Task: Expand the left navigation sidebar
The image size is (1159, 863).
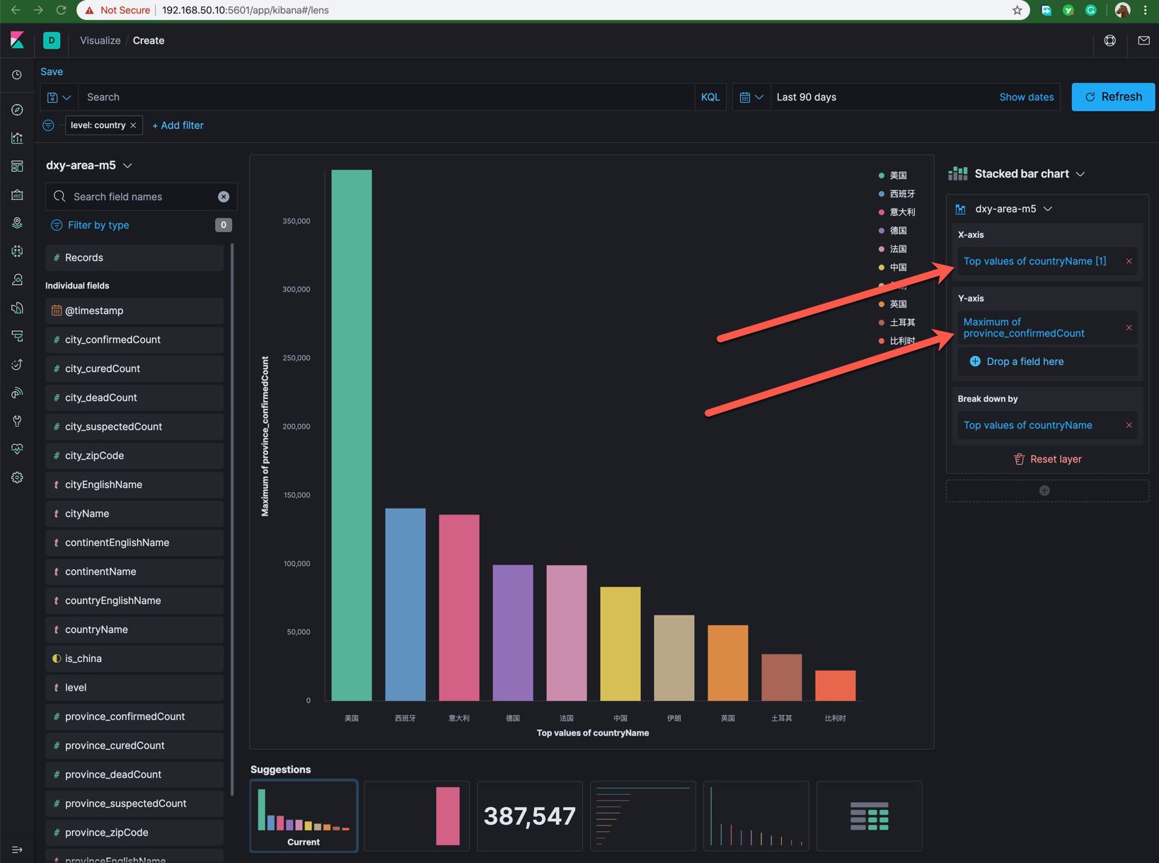Action: click(17, 849)
